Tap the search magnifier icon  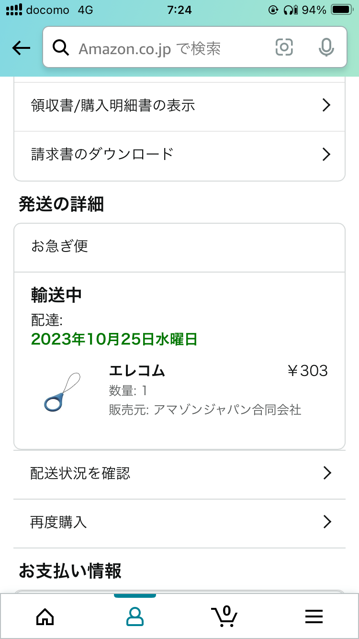tap(61, 47)
